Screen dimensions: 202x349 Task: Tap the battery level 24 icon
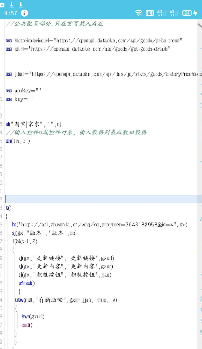[x=187, y=13]
